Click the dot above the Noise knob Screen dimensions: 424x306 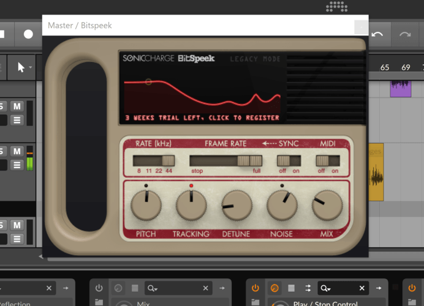click(x=282, y=185)
